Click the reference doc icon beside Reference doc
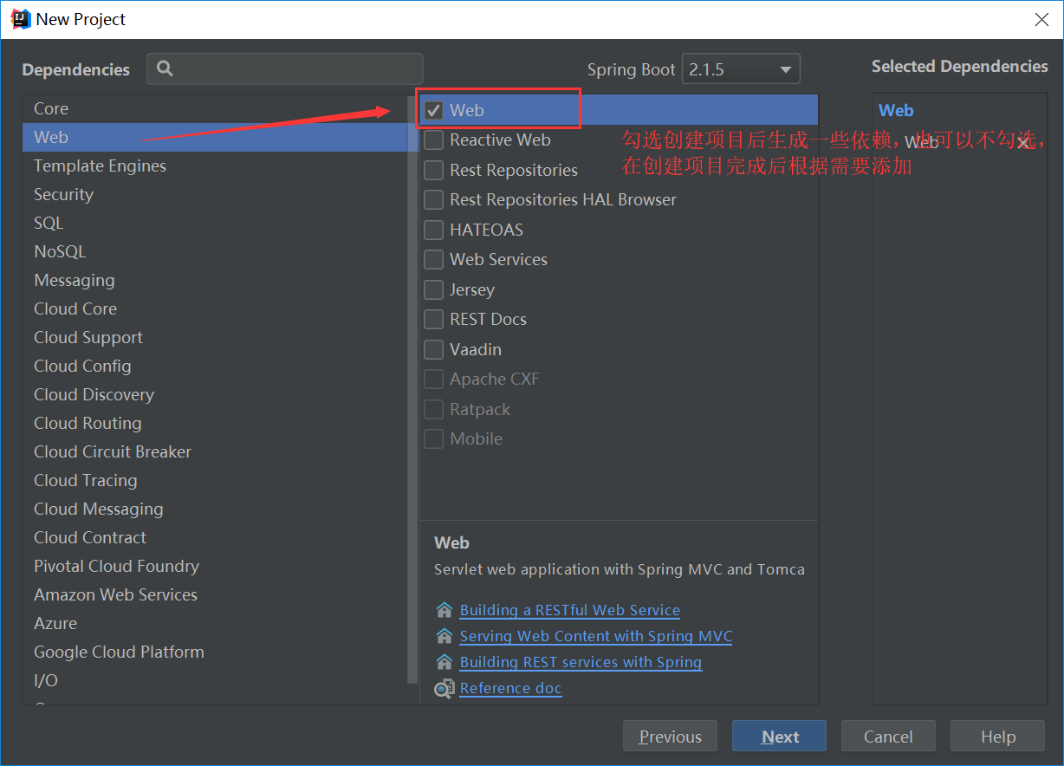 pyautogui.click(x=444, y=688)
